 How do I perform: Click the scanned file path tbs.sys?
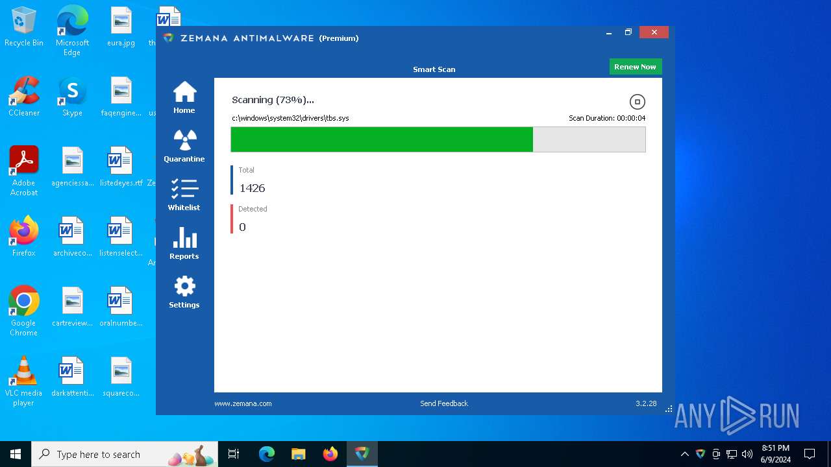pos(290,118)
